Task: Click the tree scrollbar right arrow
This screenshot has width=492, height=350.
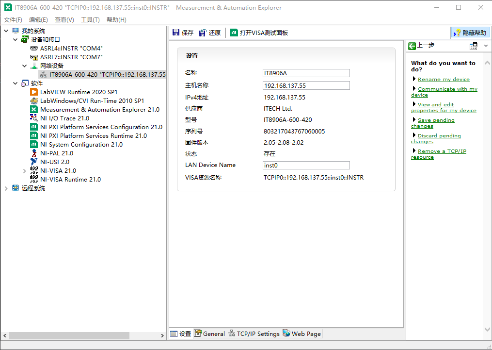Action: (x=162, y=335)
